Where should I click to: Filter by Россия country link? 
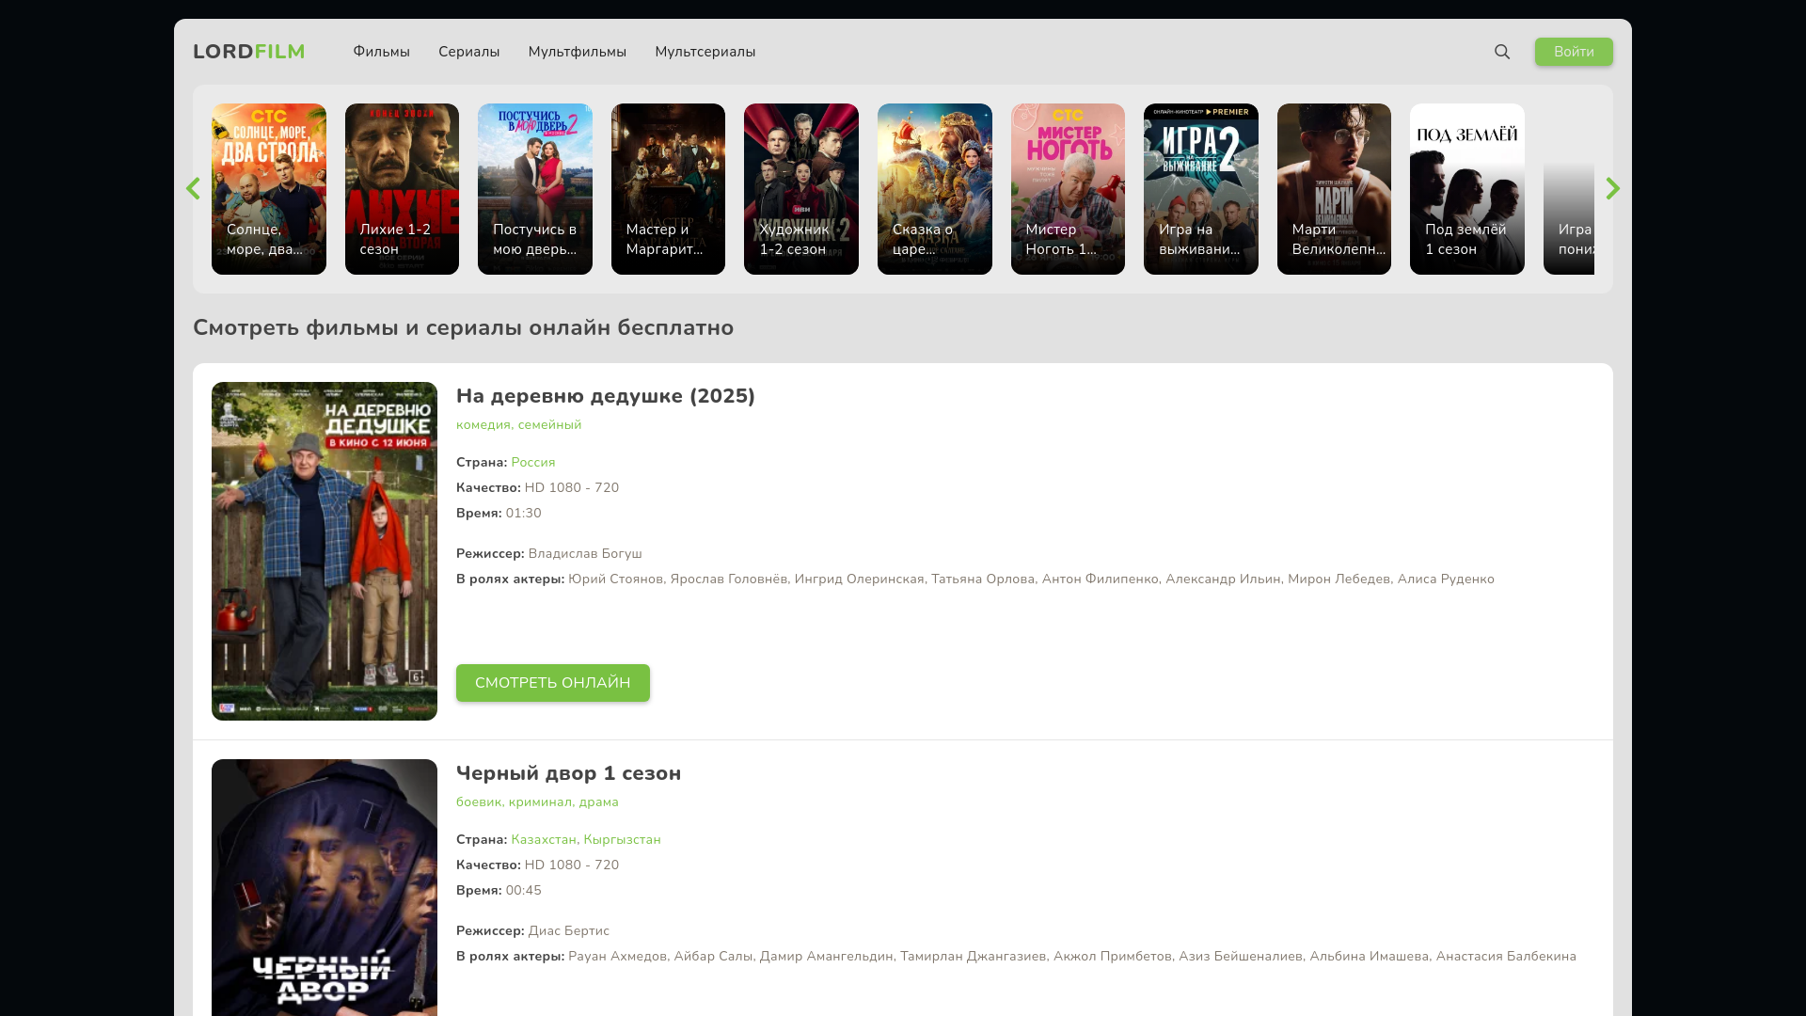[x=532, y=463]
